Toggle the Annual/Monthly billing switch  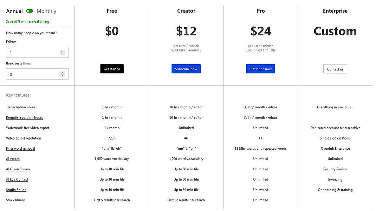coord(29,11)
